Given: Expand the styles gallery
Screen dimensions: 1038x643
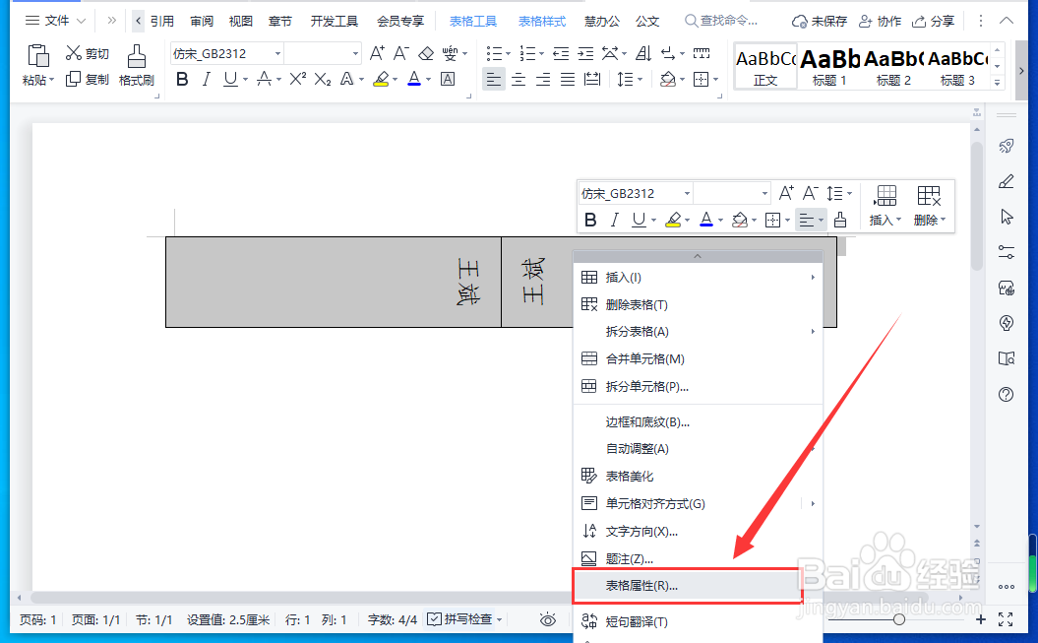Looking at the screenshot, I should pyautogui.click(x=997, y=83).
